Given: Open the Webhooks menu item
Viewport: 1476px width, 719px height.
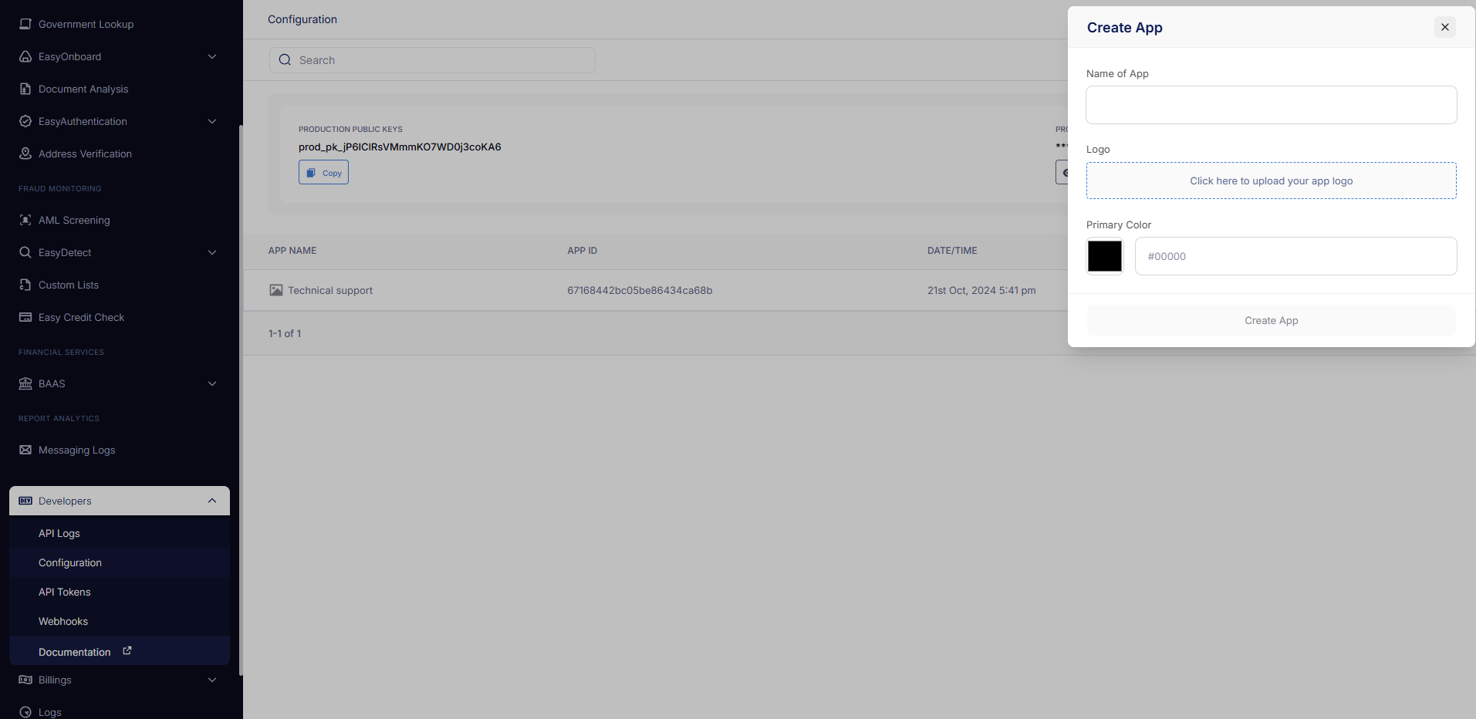Looking at the screenshot, I should [x=63, y=621].
